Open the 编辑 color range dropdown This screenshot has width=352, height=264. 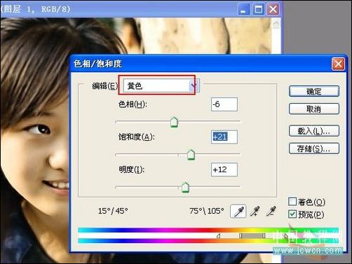(x=161, y=86)
